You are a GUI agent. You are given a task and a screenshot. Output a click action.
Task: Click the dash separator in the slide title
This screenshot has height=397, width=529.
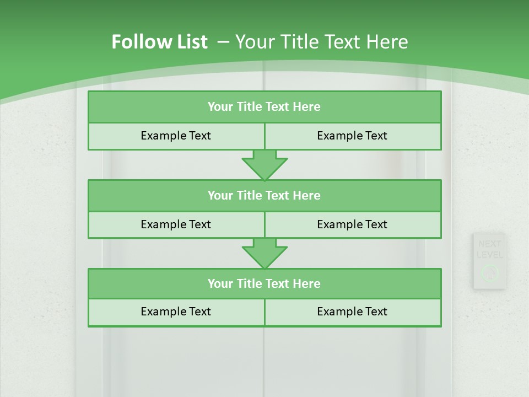click(x=223, y=42)
